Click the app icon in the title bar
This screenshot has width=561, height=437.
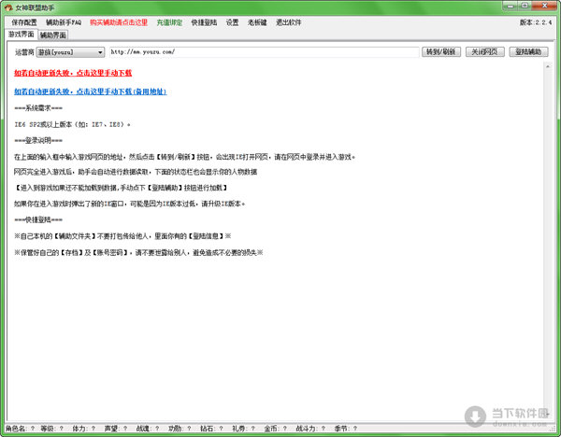8,7
